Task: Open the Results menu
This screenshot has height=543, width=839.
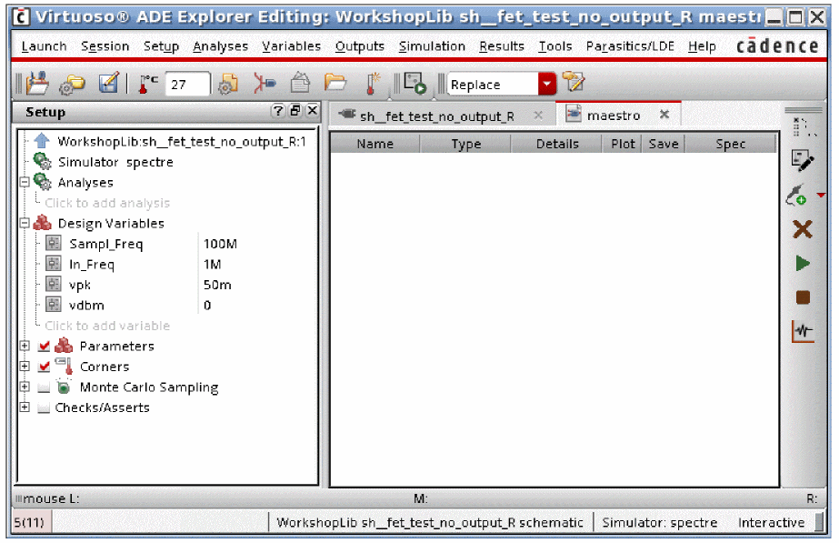Action: 502,46
